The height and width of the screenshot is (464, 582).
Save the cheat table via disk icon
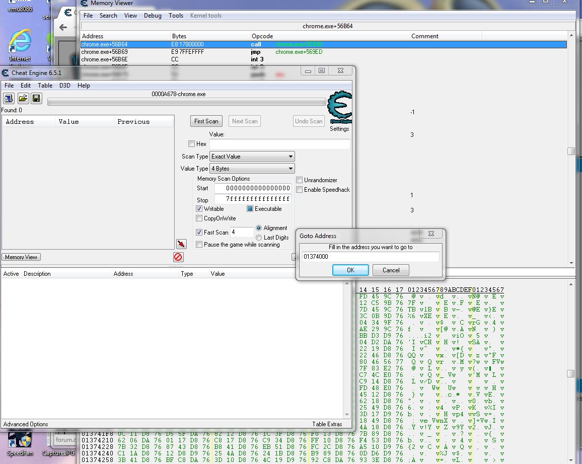36,98
